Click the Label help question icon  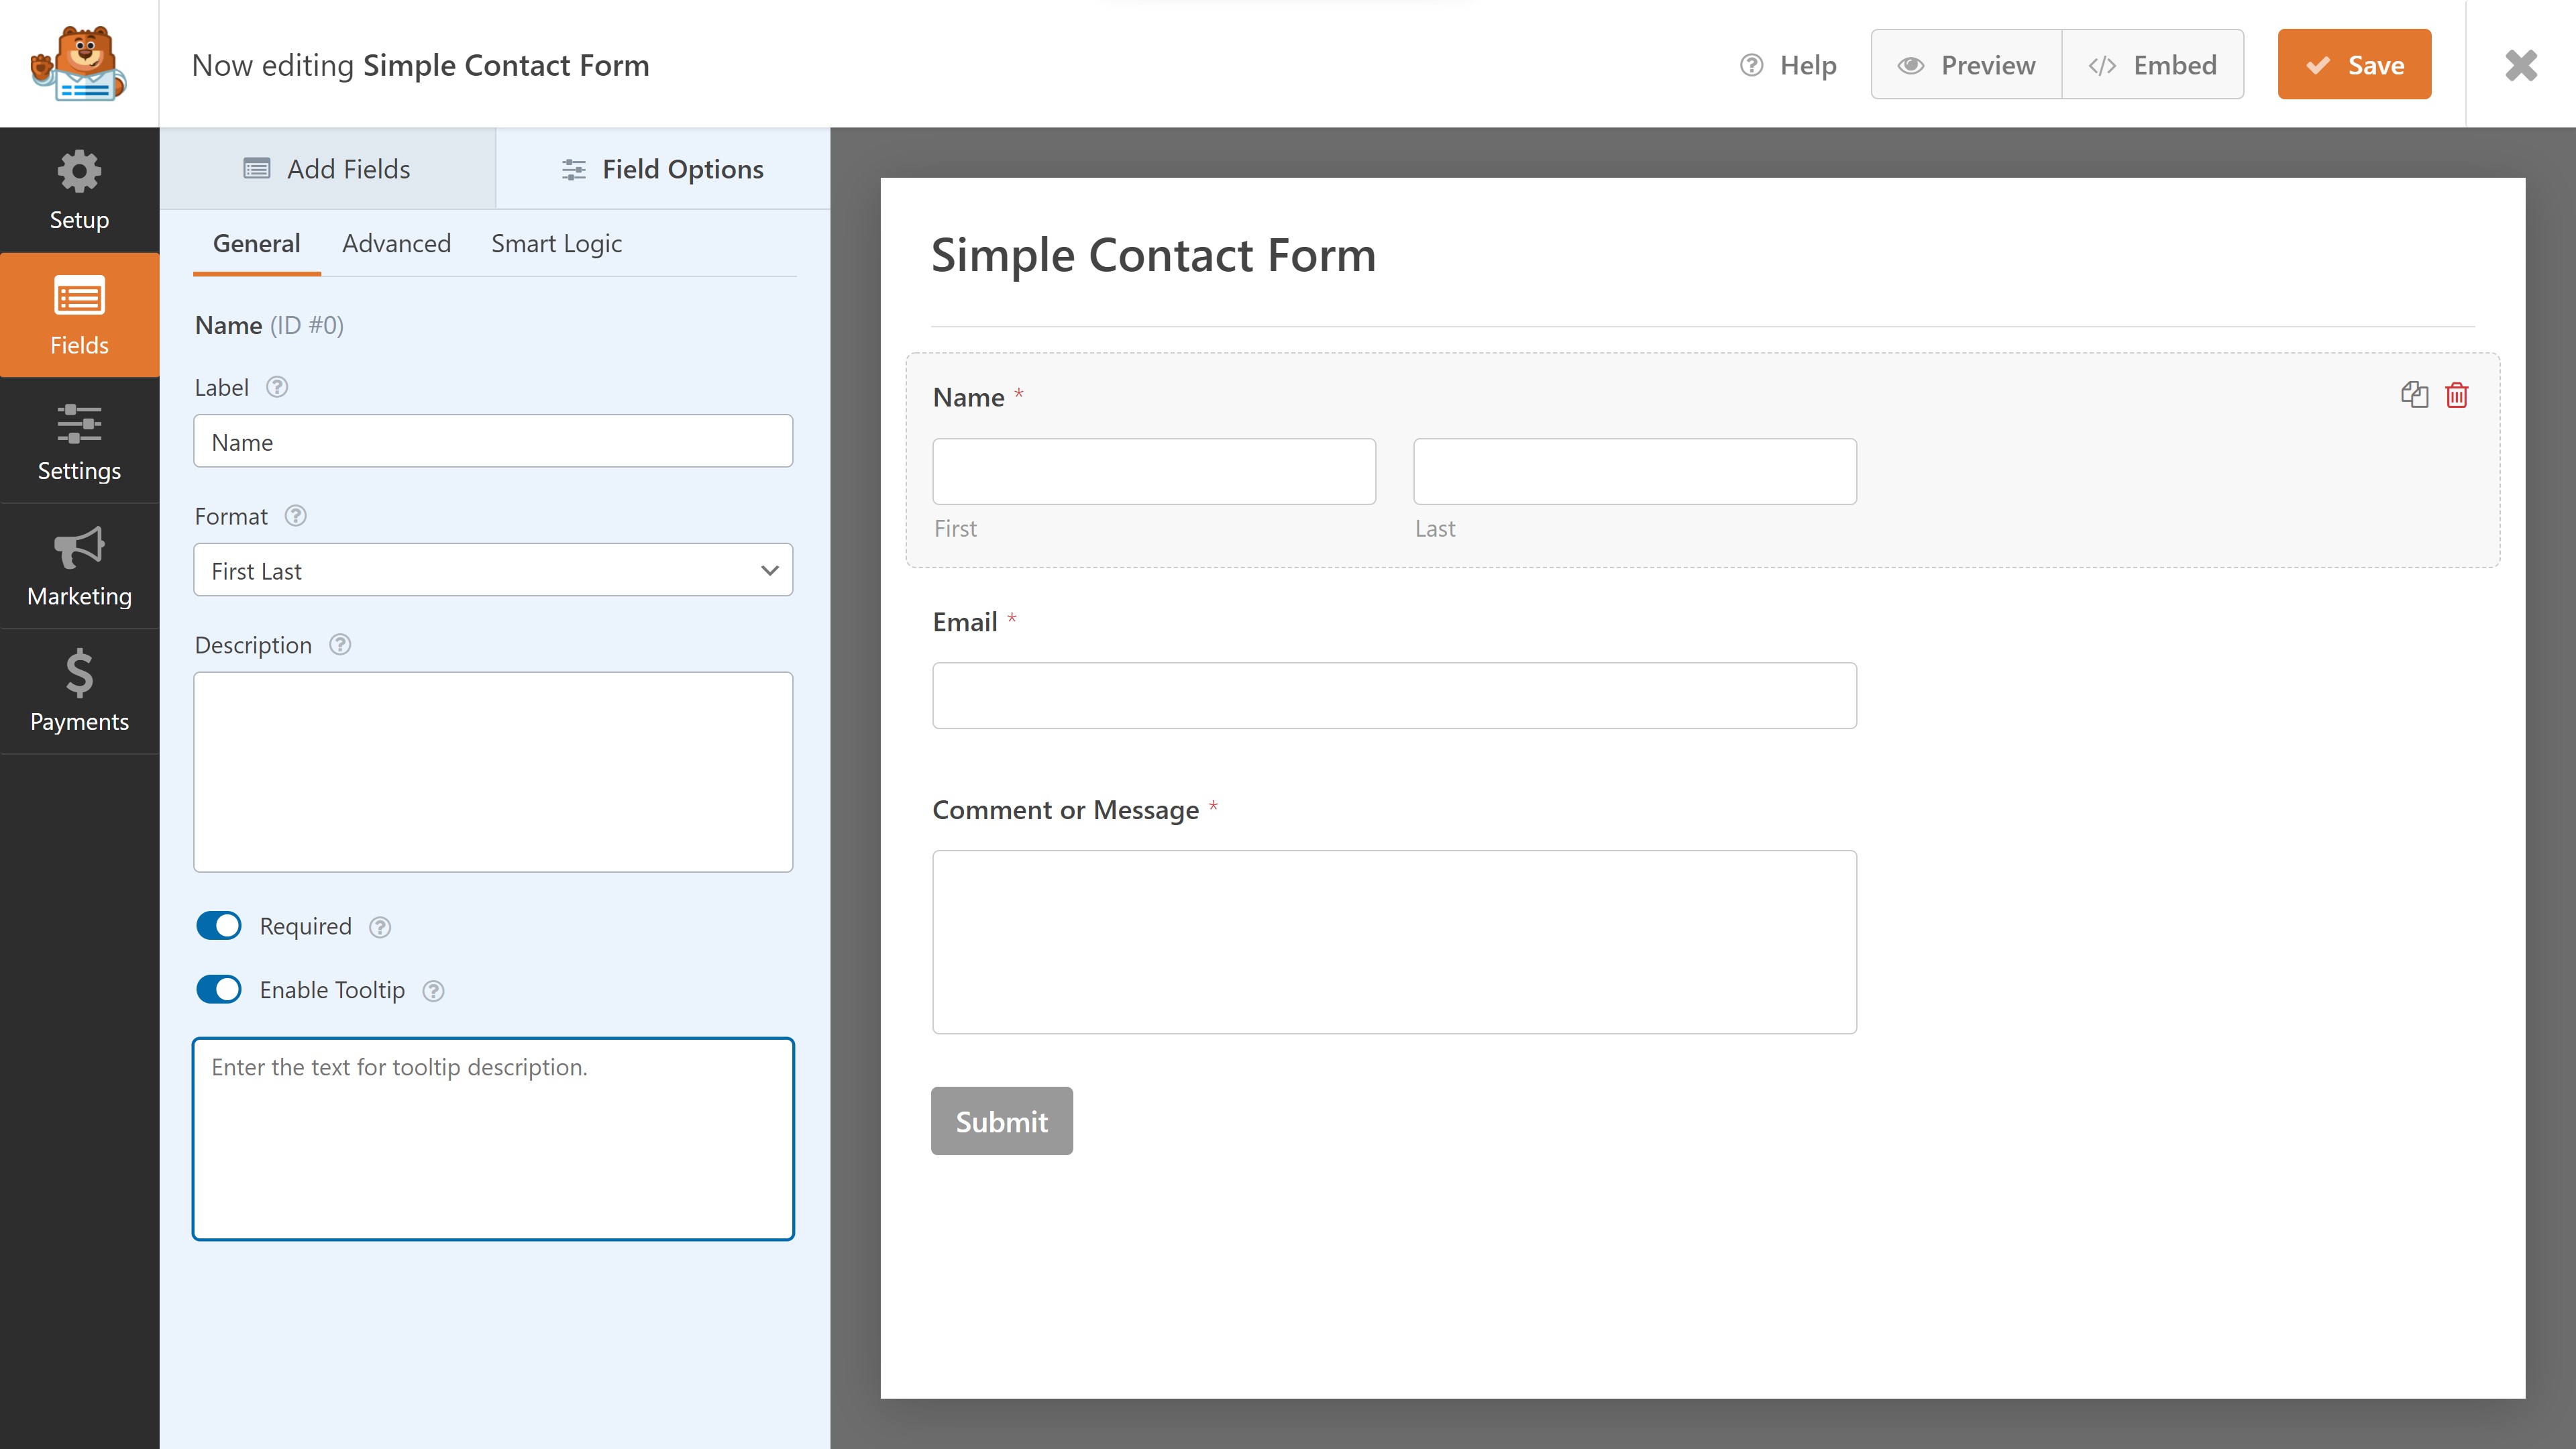277,387
